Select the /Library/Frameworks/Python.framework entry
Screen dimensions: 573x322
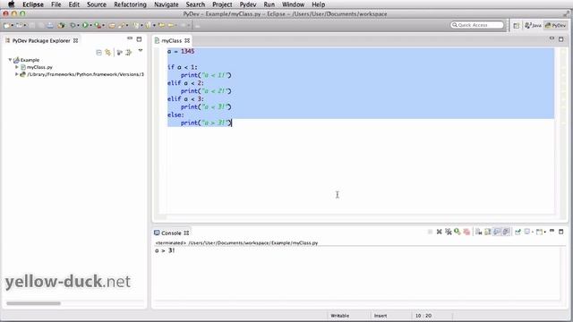(x=86, y=74)
